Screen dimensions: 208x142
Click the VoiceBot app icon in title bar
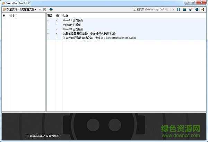point(3,3)
